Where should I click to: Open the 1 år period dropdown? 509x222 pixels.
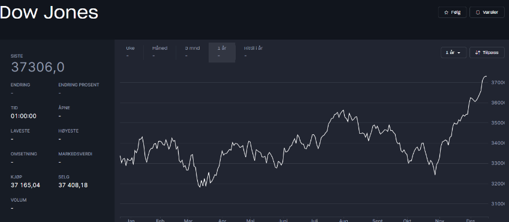click(x=453, y=52)
